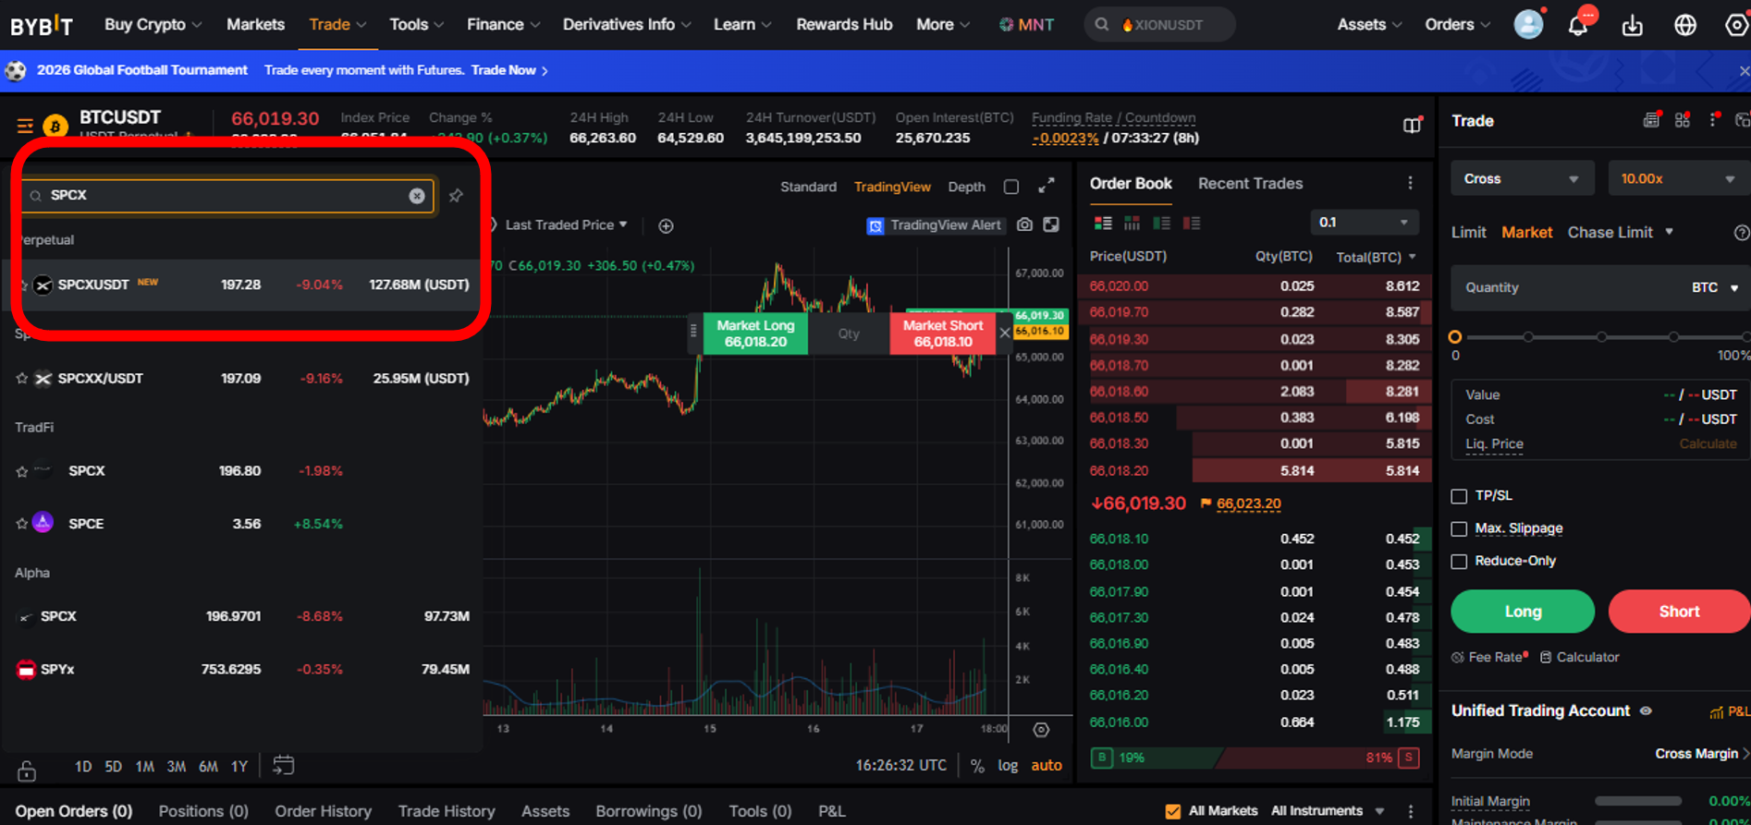Expand the Total(BTC) column dropdown
The height and width of the screenshot is (825, 1751).
[1376, 257]
